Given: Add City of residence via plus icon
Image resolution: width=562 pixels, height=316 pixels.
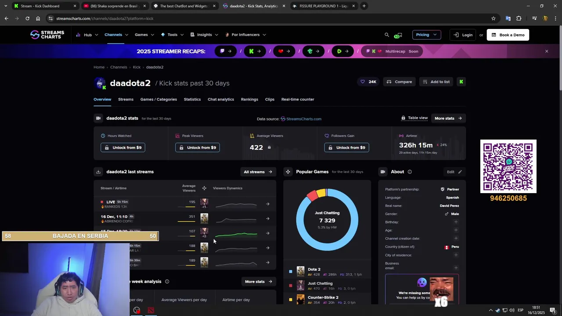Looking at the screenshot, I should coord(456,255).
